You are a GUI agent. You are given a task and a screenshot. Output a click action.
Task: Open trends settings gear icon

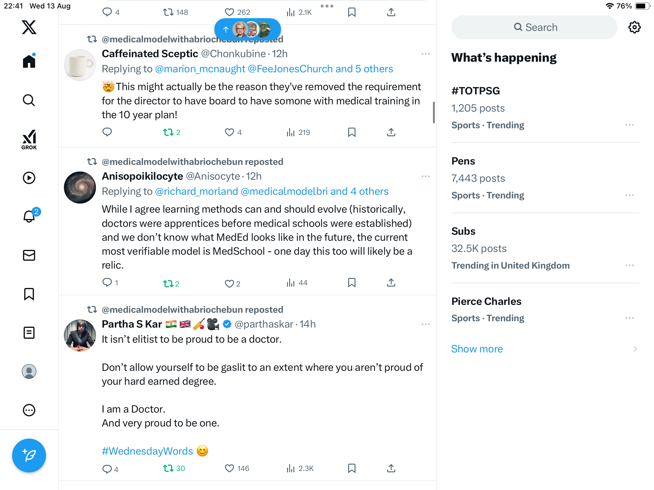pos(634,27)
